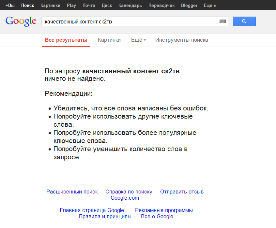Click the Google logo
The height and width of the screenshot is (228, 276).
point(21,21)
